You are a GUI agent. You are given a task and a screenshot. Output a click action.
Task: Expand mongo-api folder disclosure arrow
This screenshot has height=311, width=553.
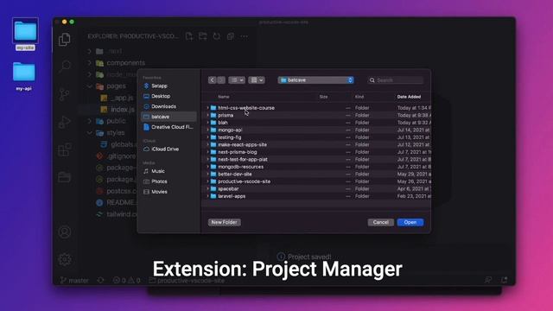click(x=207, y=130)
